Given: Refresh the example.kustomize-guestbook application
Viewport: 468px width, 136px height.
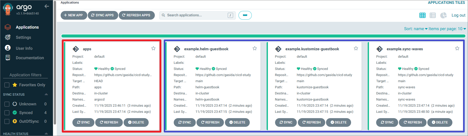Looking at the screenshot, I should pyautogui.click(x=312, y=122).
